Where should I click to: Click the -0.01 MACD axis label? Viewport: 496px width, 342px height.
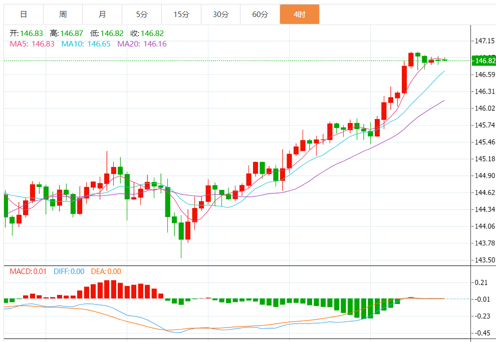coord(482,299)
